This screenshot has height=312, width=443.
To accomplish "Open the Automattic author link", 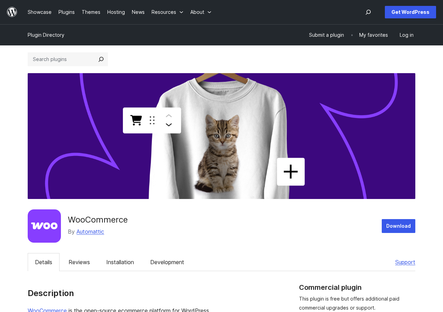I will [90, 232].
